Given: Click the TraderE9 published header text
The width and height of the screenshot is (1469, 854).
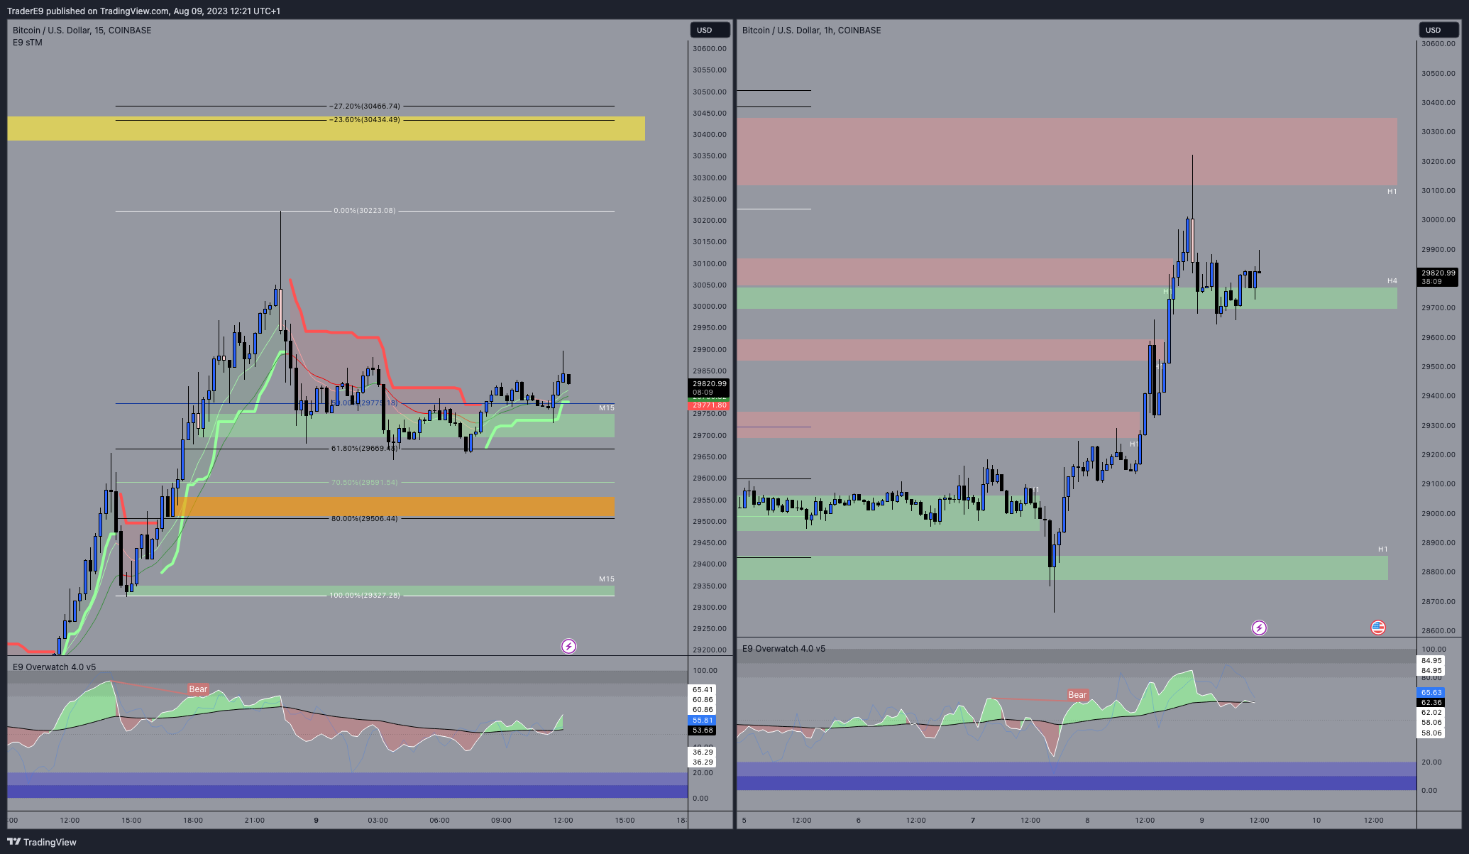Looking at the screenshot, I should pyautogui.click(x=143, y=11).
